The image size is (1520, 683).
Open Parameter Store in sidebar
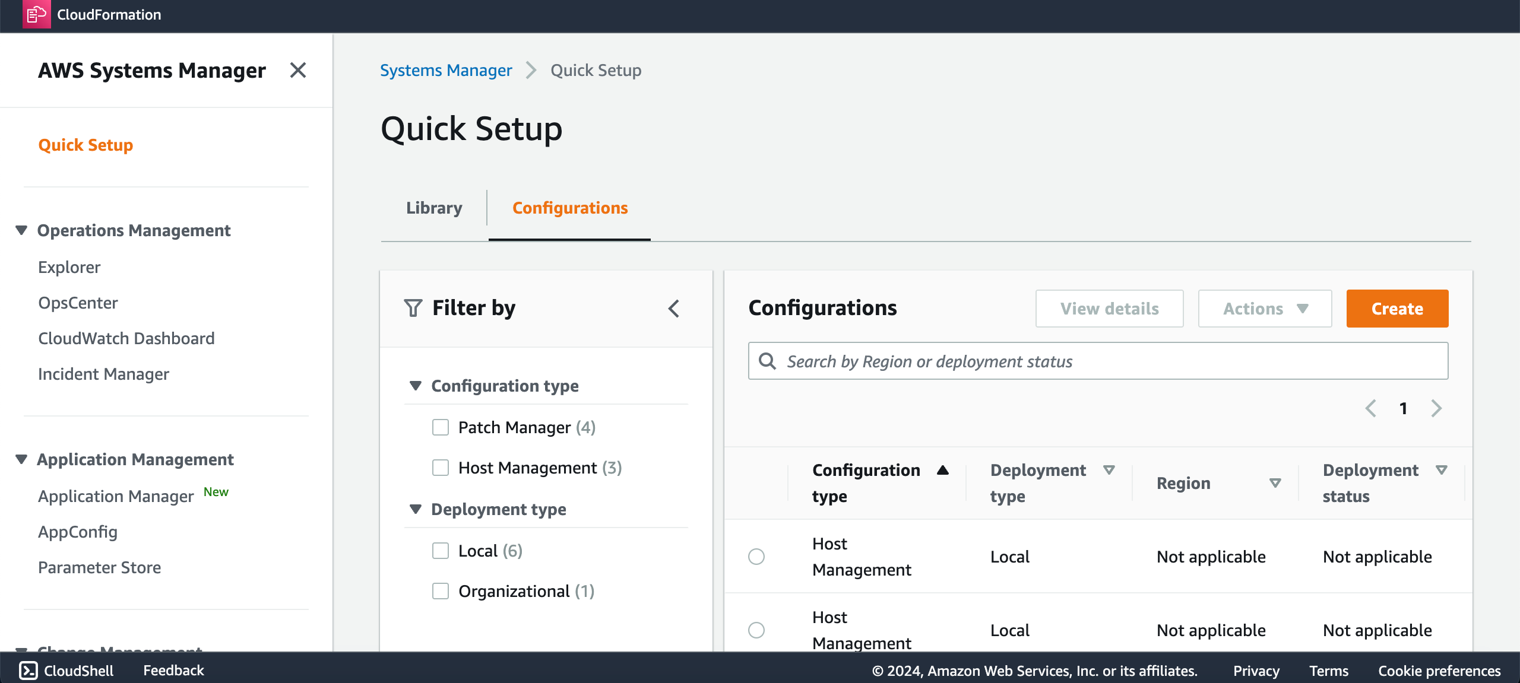tap(100, 567)
